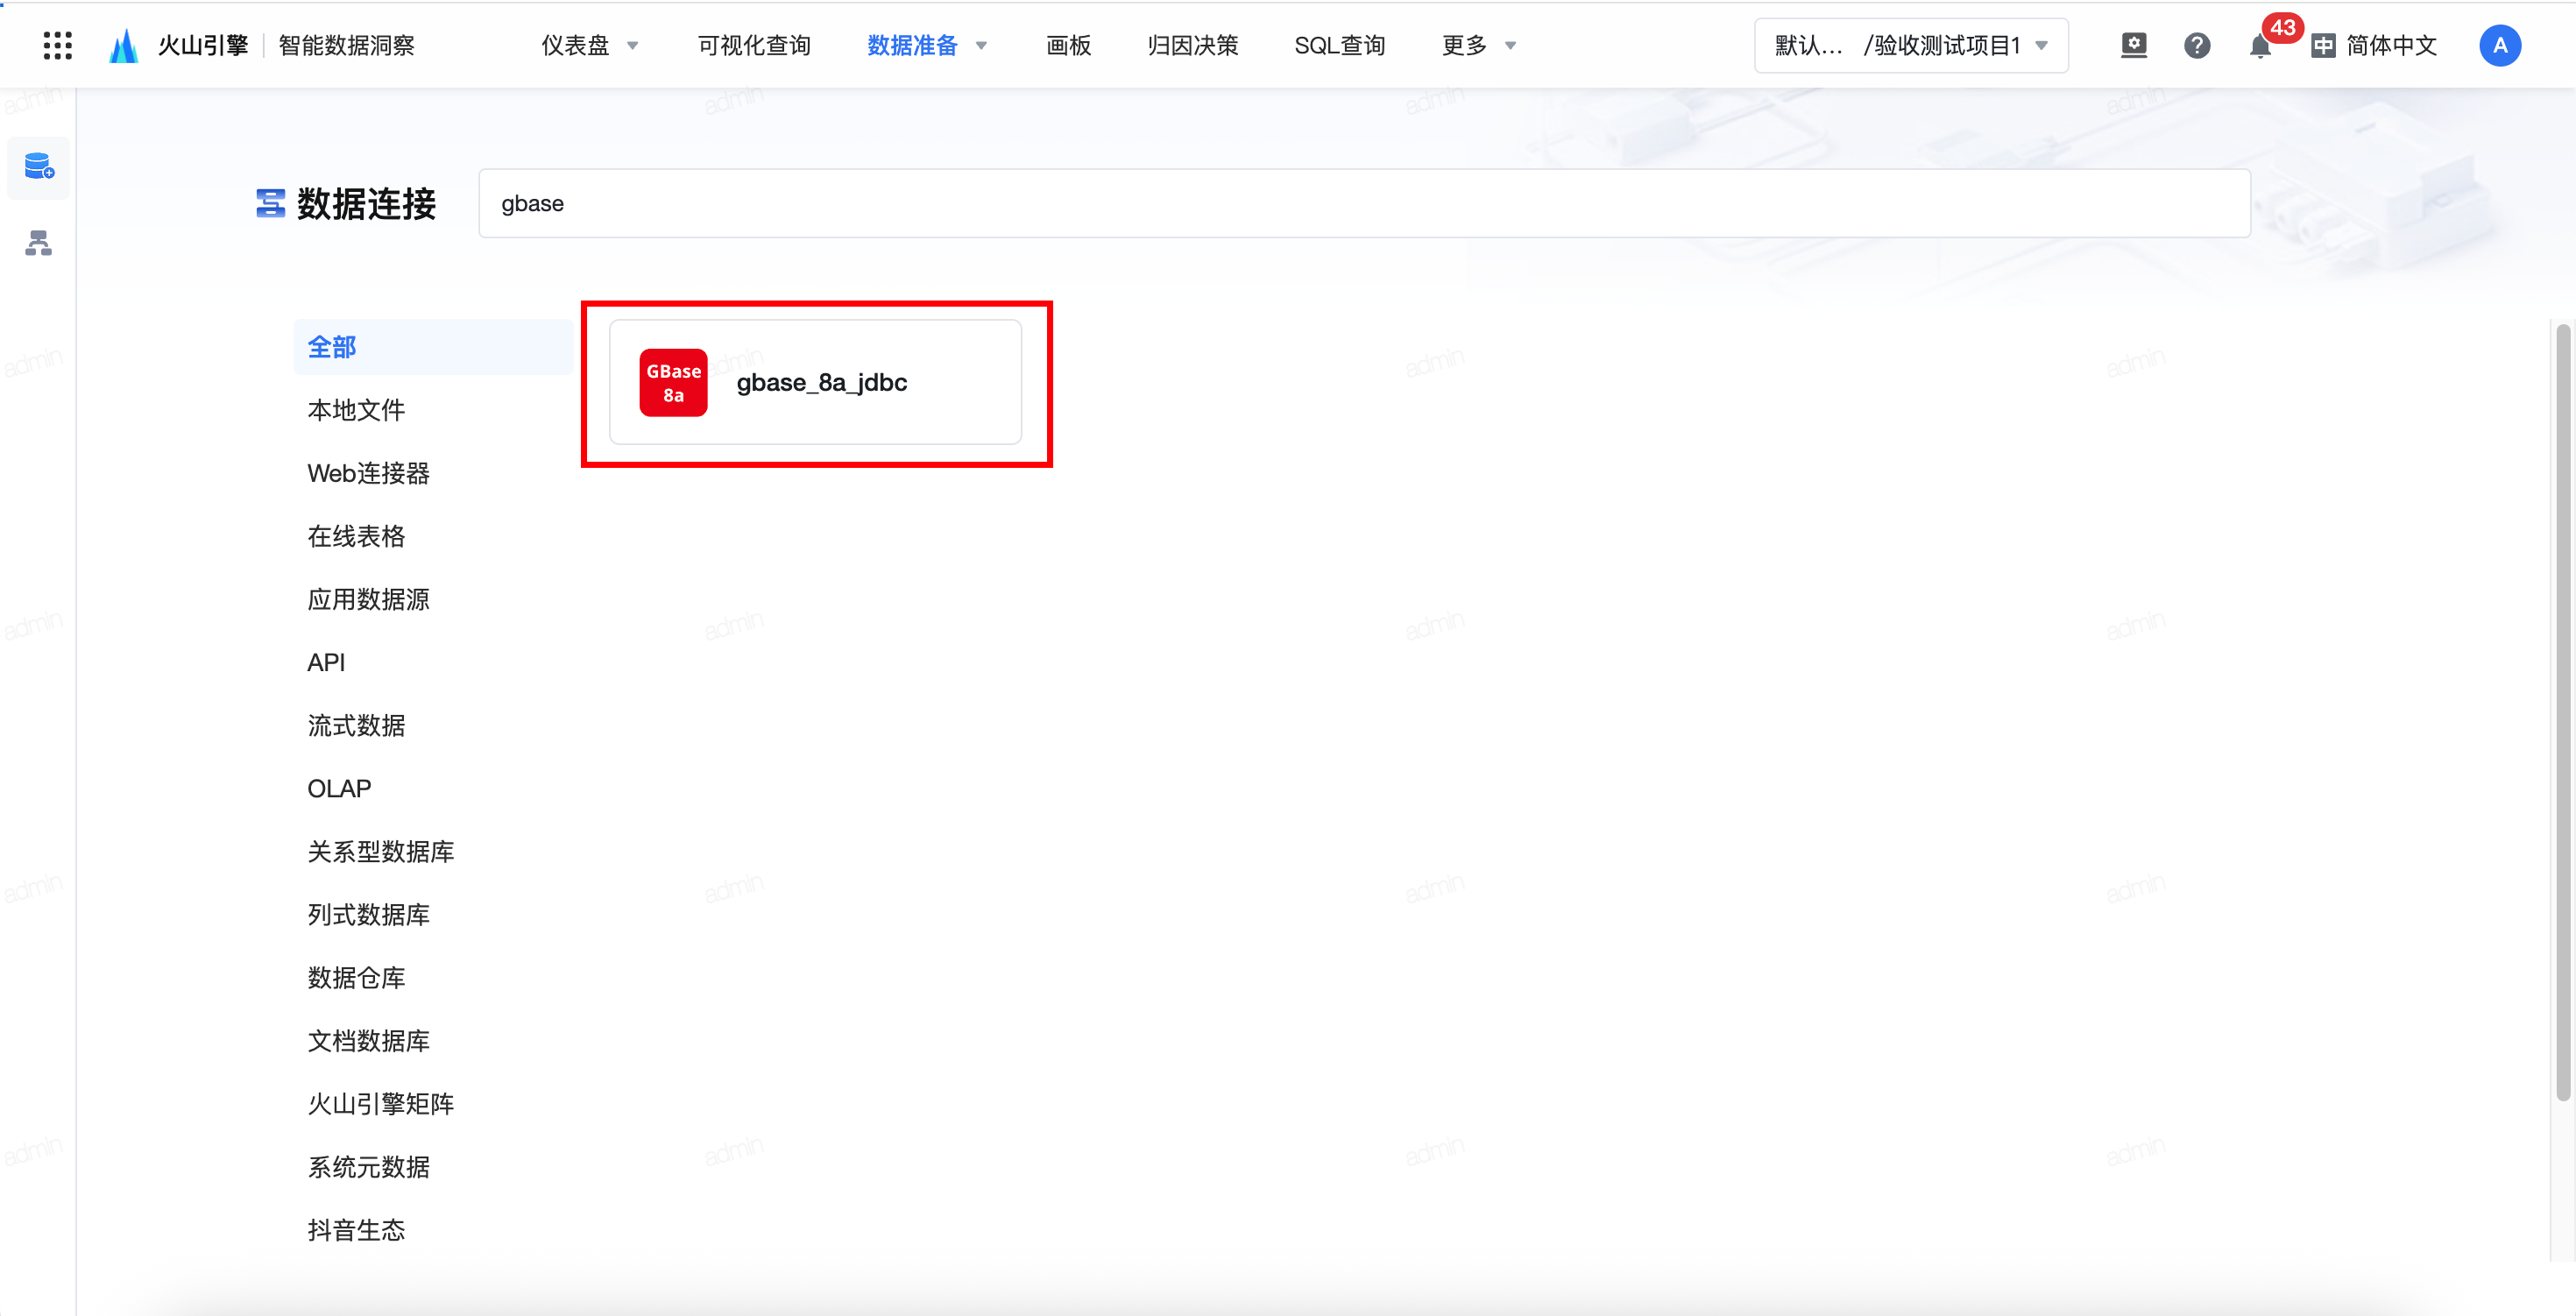Go to 归因决策 in the top menu
The width and height of the screenshot is (2576, 1316).
[1192, 45]
